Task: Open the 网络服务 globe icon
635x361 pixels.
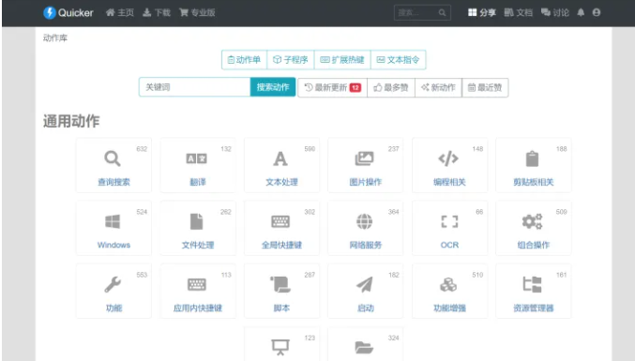Action: tap(365, 221)
